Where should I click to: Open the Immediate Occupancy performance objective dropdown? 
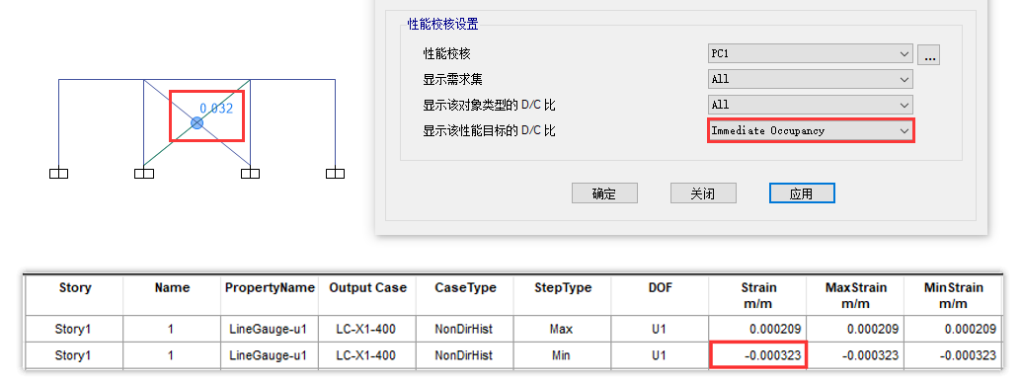click(x=811, y=130)
